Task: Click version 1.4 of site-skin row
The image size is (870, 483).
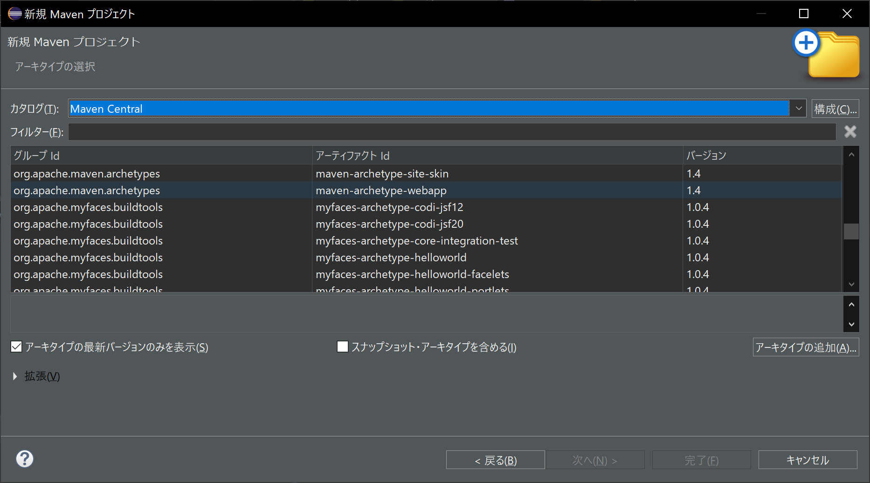Action: click(x=693, y=173)
